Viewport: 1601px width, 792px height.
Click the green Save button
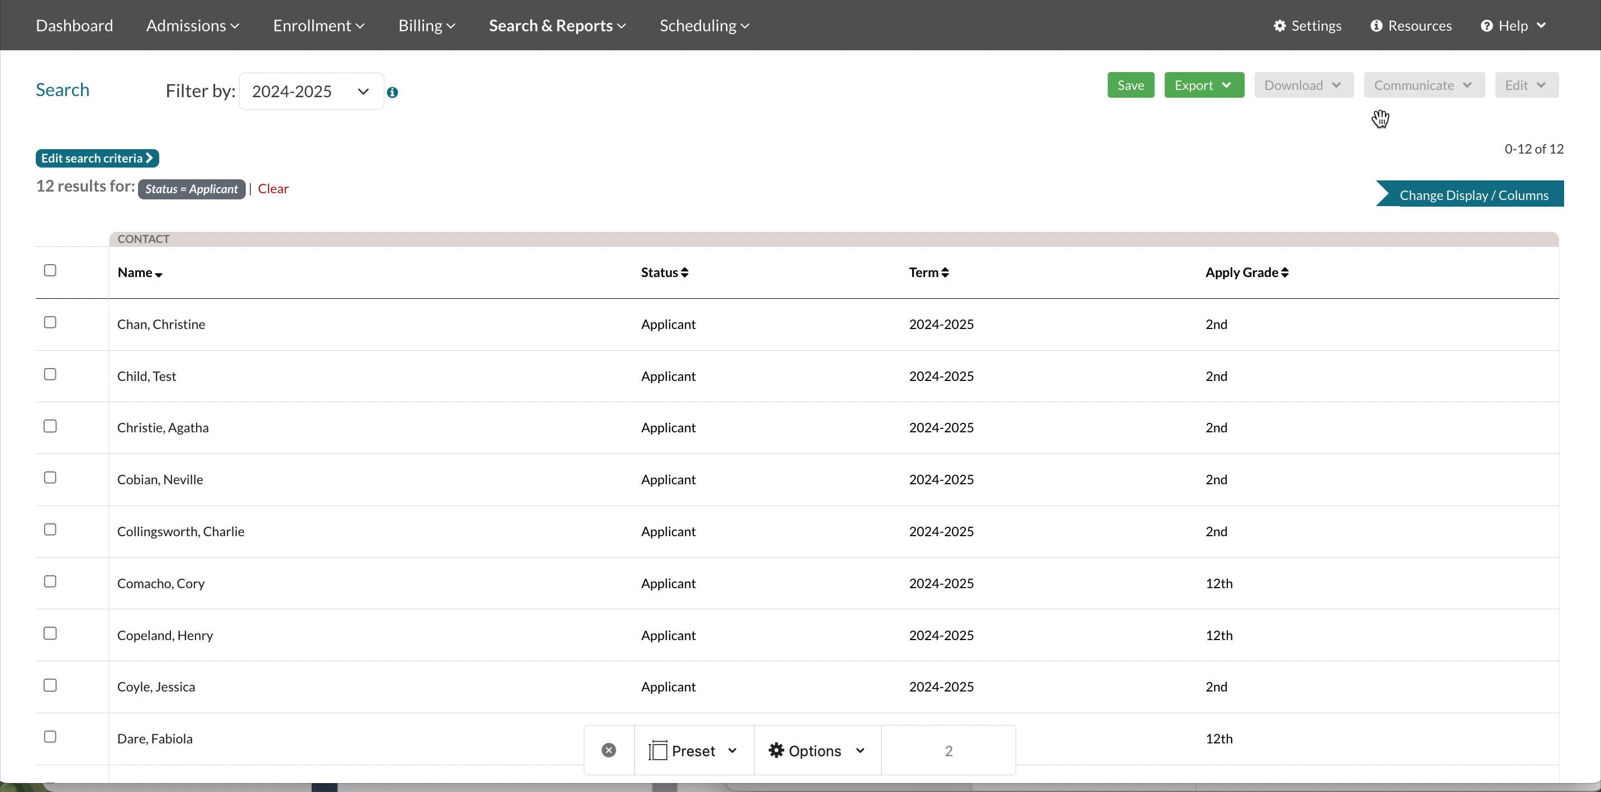click(1130, 85)
